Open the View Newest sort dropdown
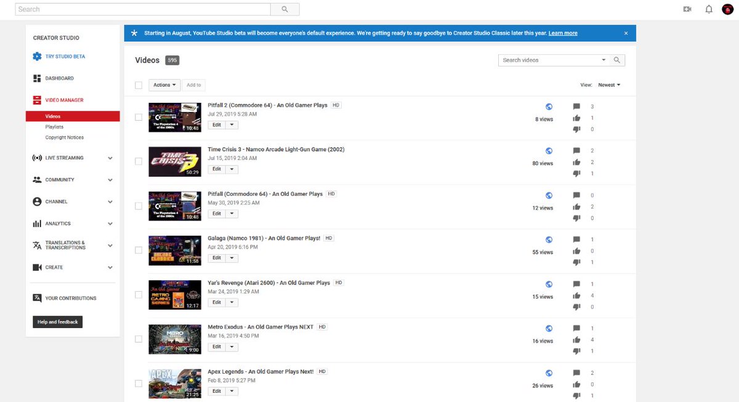The height and width of the screenshot is (402, 739). point(609,85)
